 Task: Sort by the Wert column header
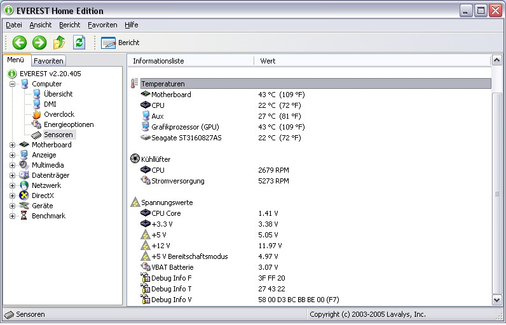[x=372, y=61]
